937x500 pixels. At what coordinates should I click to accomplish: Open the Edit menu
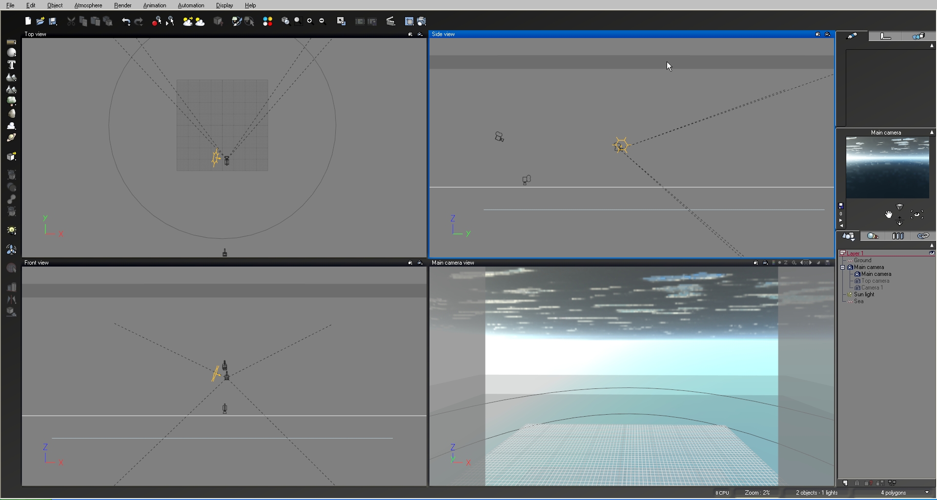31,5
